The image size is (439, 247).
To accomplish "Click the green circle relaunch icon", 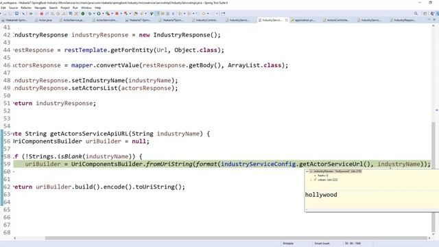I will coord(83,14).
